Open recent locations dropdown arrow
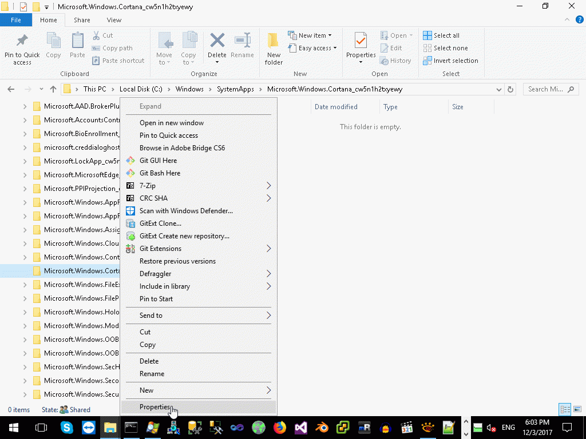Viewport: 586px width, 439px height. [x=41, y=89]
